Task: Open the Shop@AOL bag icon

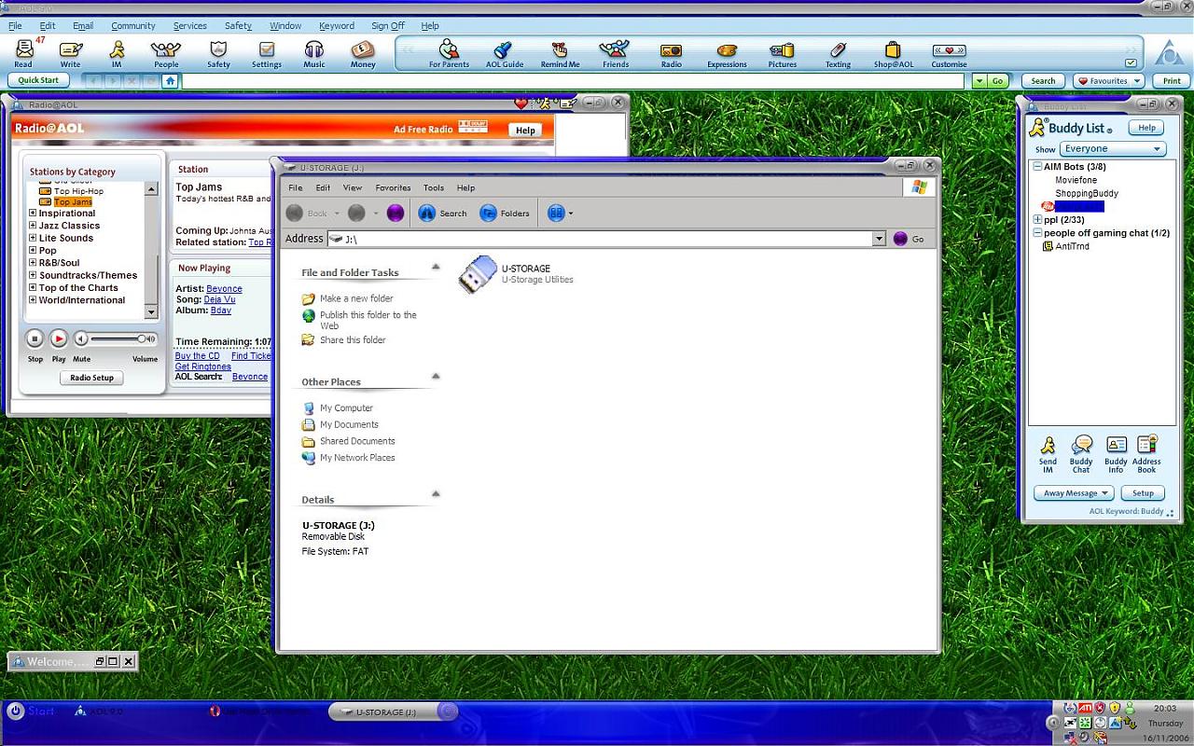Action: pyautogui.click(x=893, y=53)
